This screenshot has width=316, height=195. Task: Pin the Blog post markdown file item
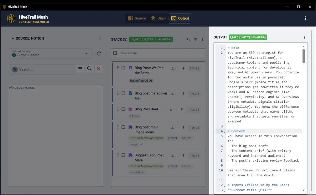(183, 94)
